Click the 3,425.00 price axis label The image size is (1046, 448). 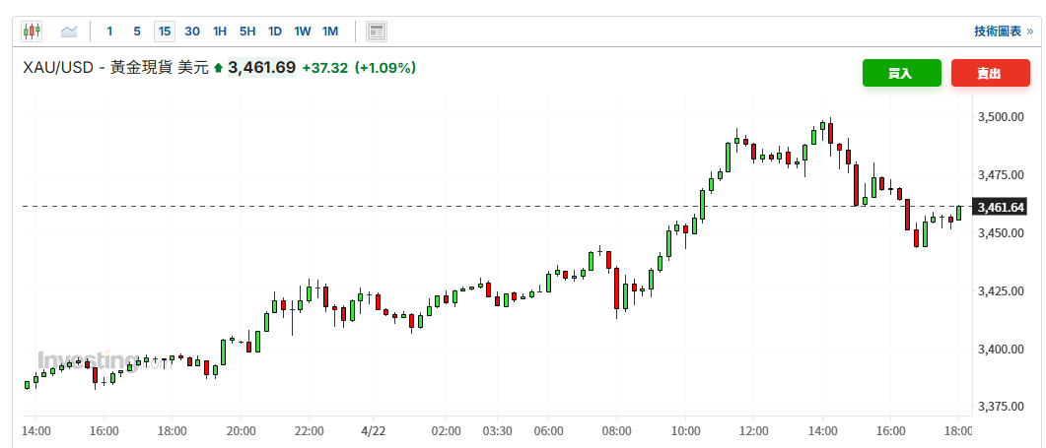pyautogui.click(x=1001, y=291)
